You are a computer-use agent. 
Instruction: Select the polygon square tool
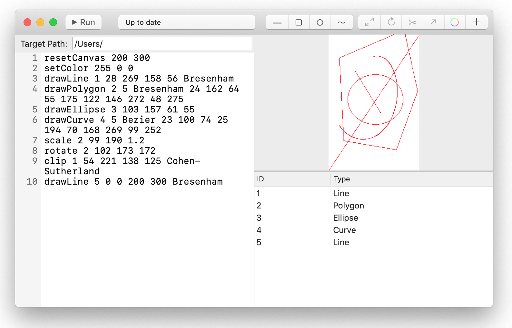click(299, 22)
